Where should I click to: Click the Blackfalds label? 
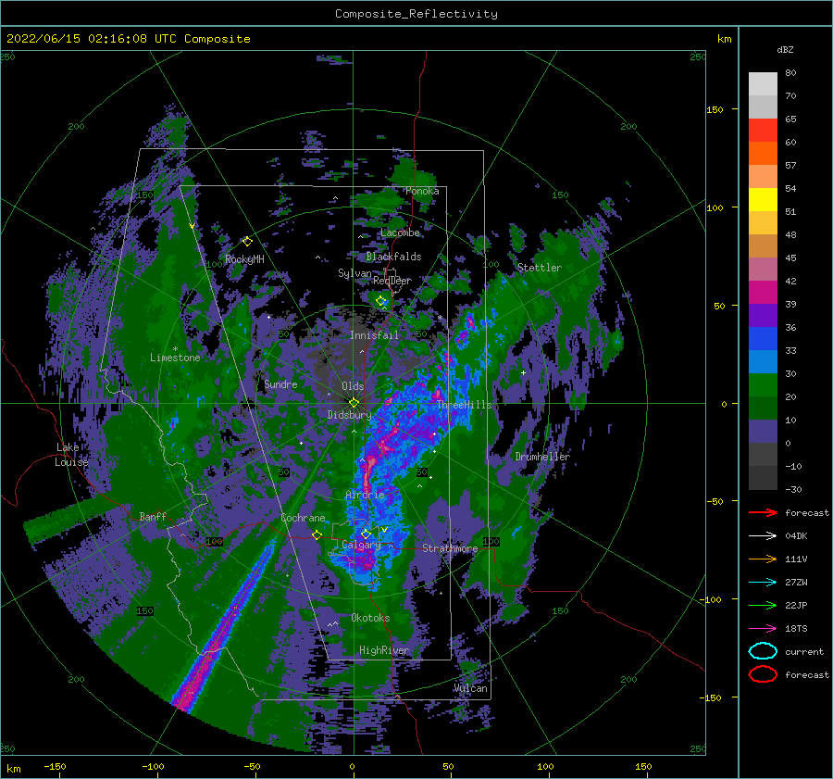(x=393, y=257)
